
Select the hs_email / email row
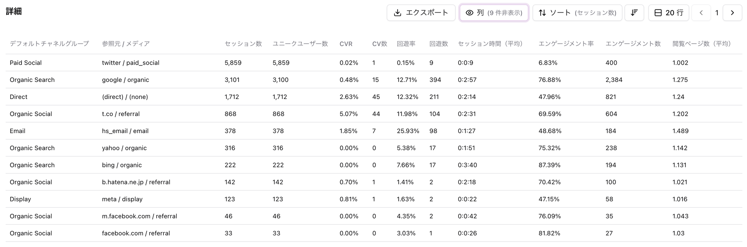click(x=125, y=131)
